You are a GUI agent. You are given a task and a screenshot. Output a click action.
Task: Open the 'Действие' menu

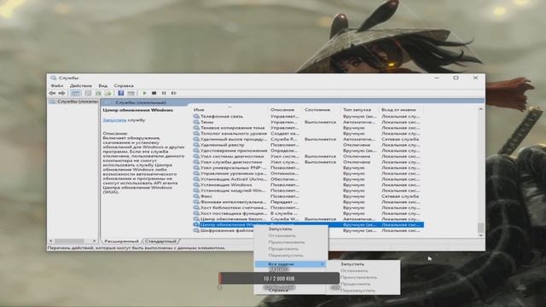point(81,85)
